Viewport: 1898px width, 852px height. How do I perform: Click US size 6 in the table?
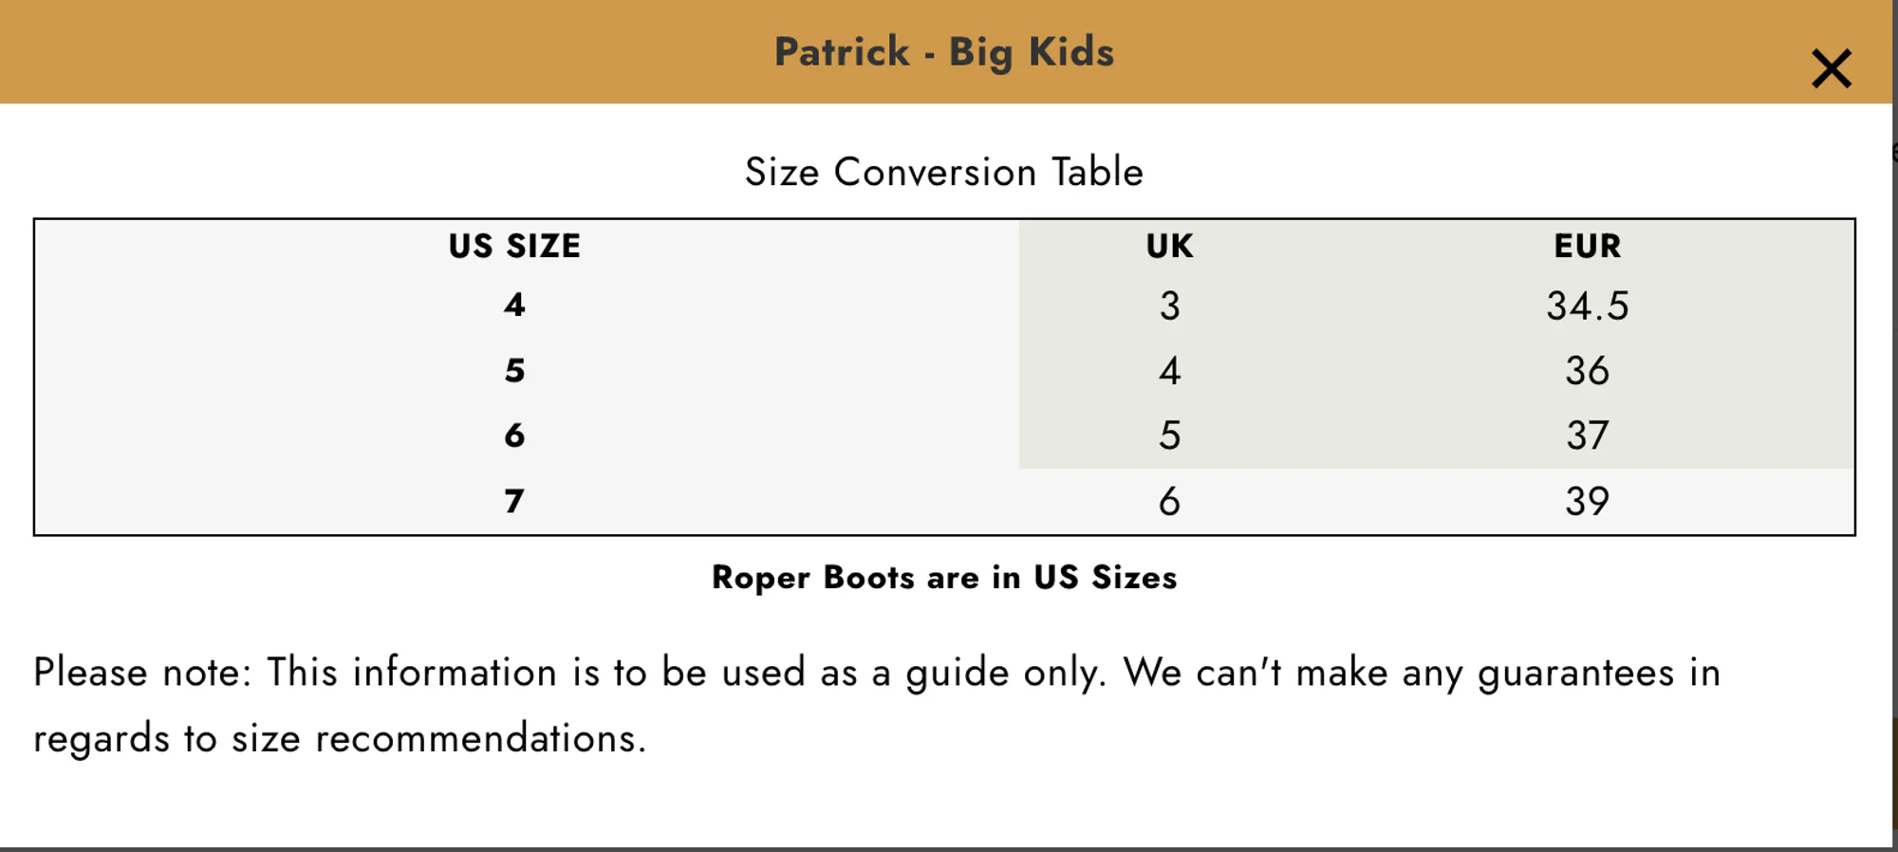pyautogui.click(x=514, y=435)
